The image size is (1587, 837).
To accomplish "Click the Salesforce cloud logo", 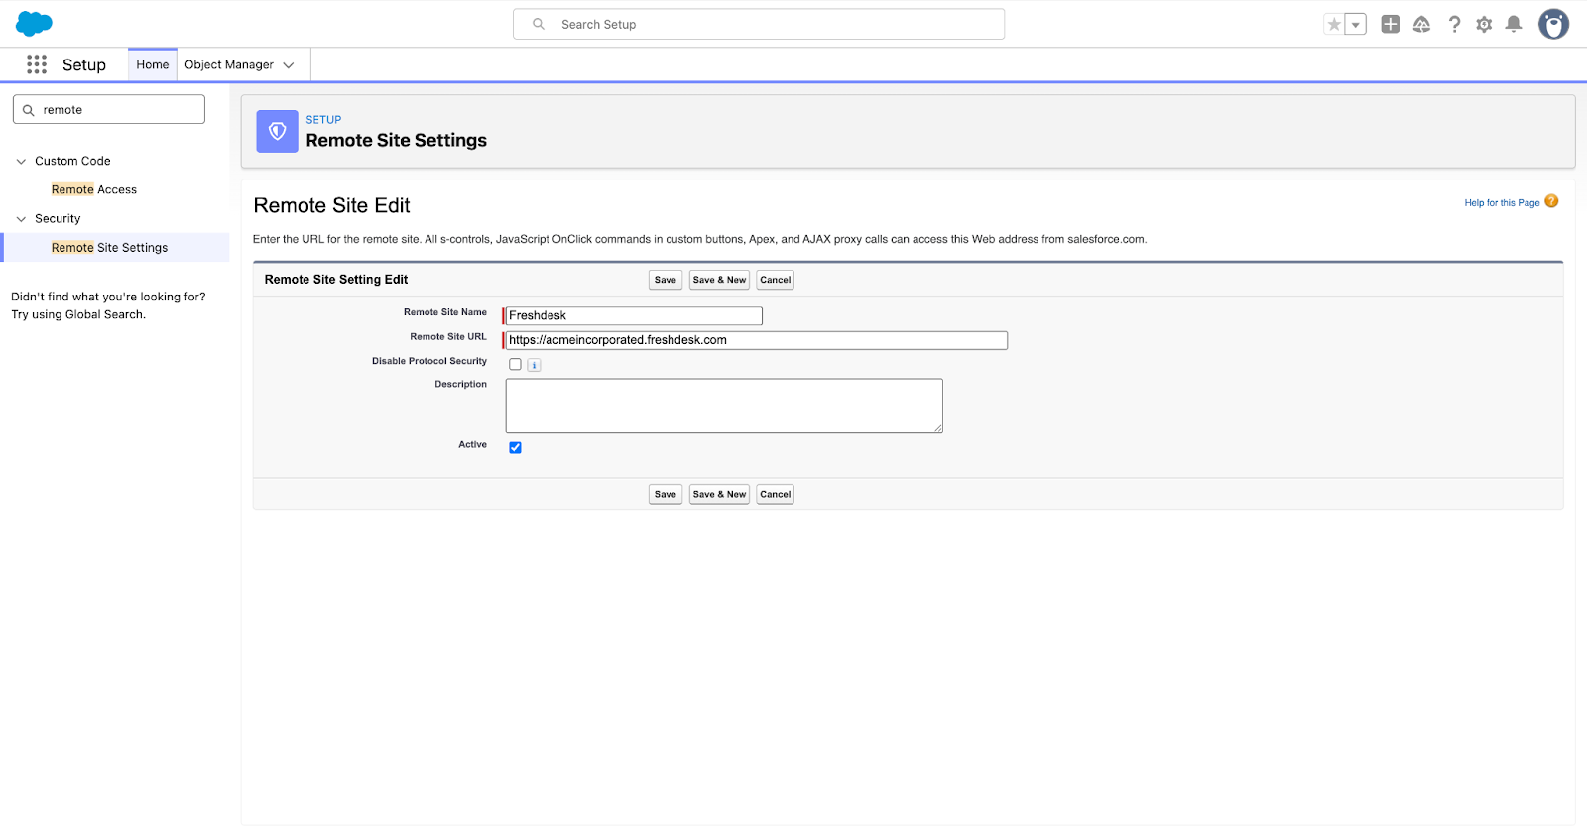I will [x=34, y=24].
